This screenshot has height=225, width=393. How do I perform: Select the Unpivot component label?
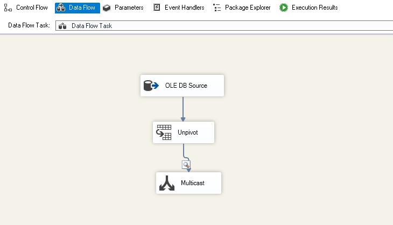[x=188, y=132]
